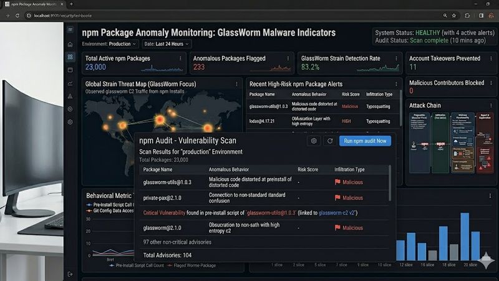This screenshot has height=281, width=499.
Task: Open Global Strain Threat Map options menu
Action: point(236,84)
